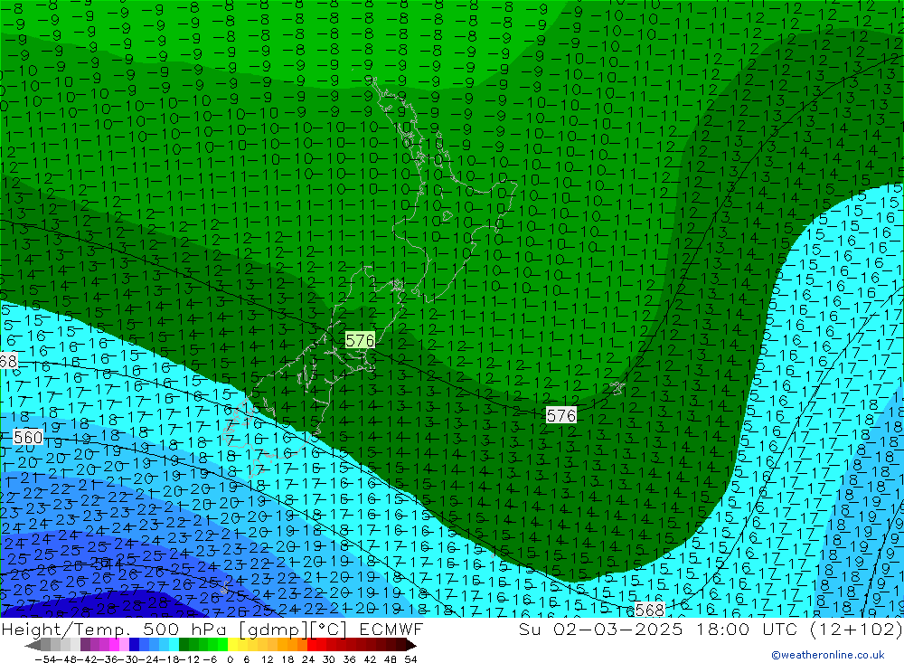
Task: Pick the magenta swatch above -36 in legend
Action: (114, 645)
